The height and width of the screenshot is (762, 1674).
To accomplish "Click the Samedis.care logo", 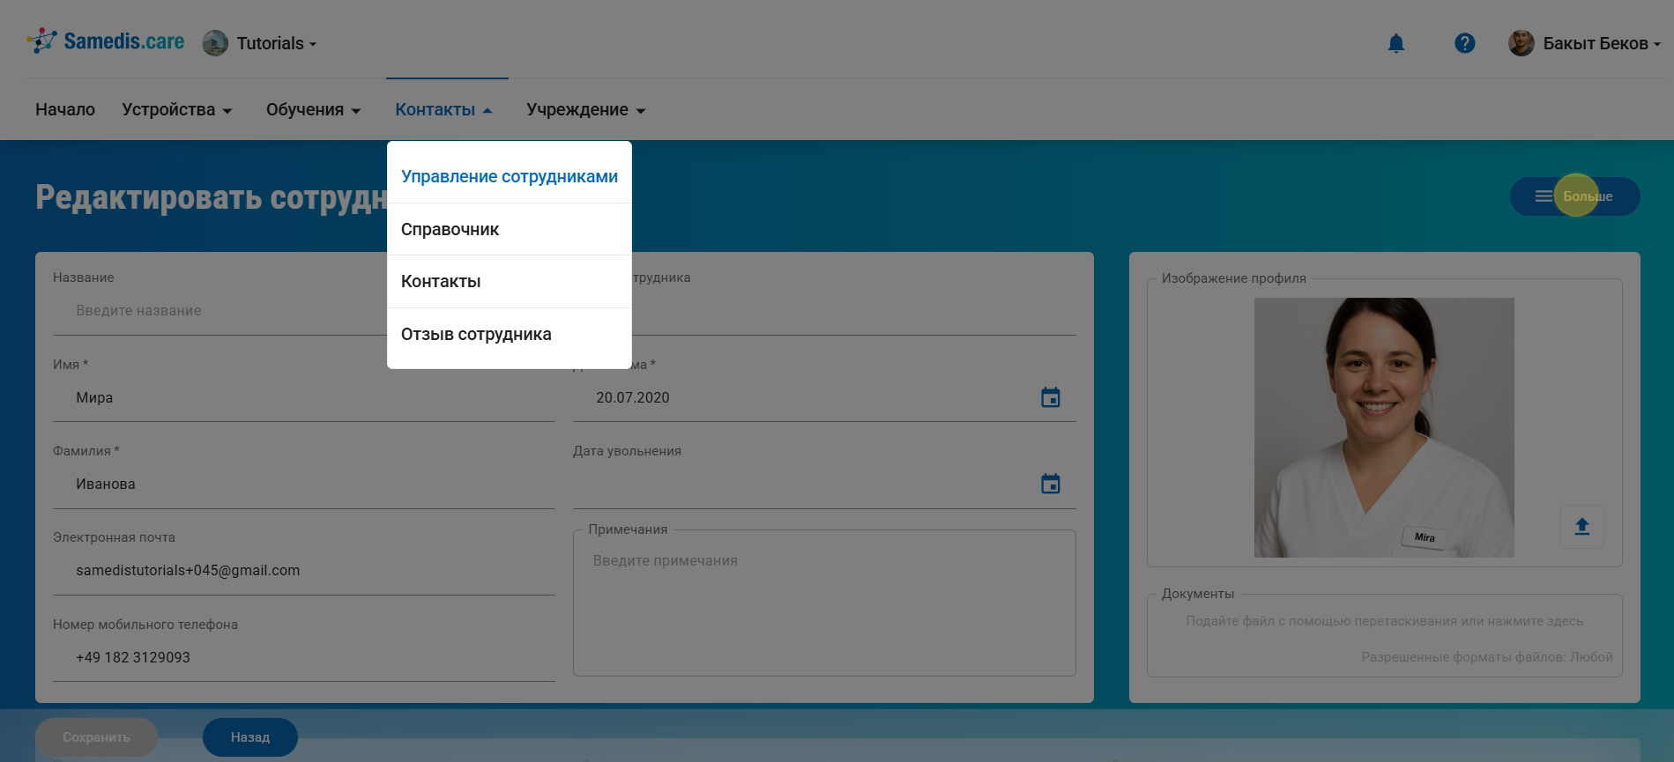I will pos(106,41).
